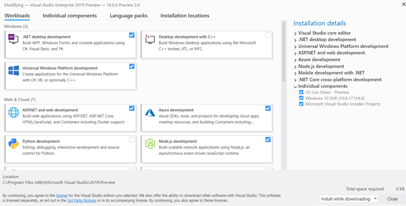Expand Universal Windows Platform development details
The height and width of the screenshot is (206, 406).
(295, 47)
